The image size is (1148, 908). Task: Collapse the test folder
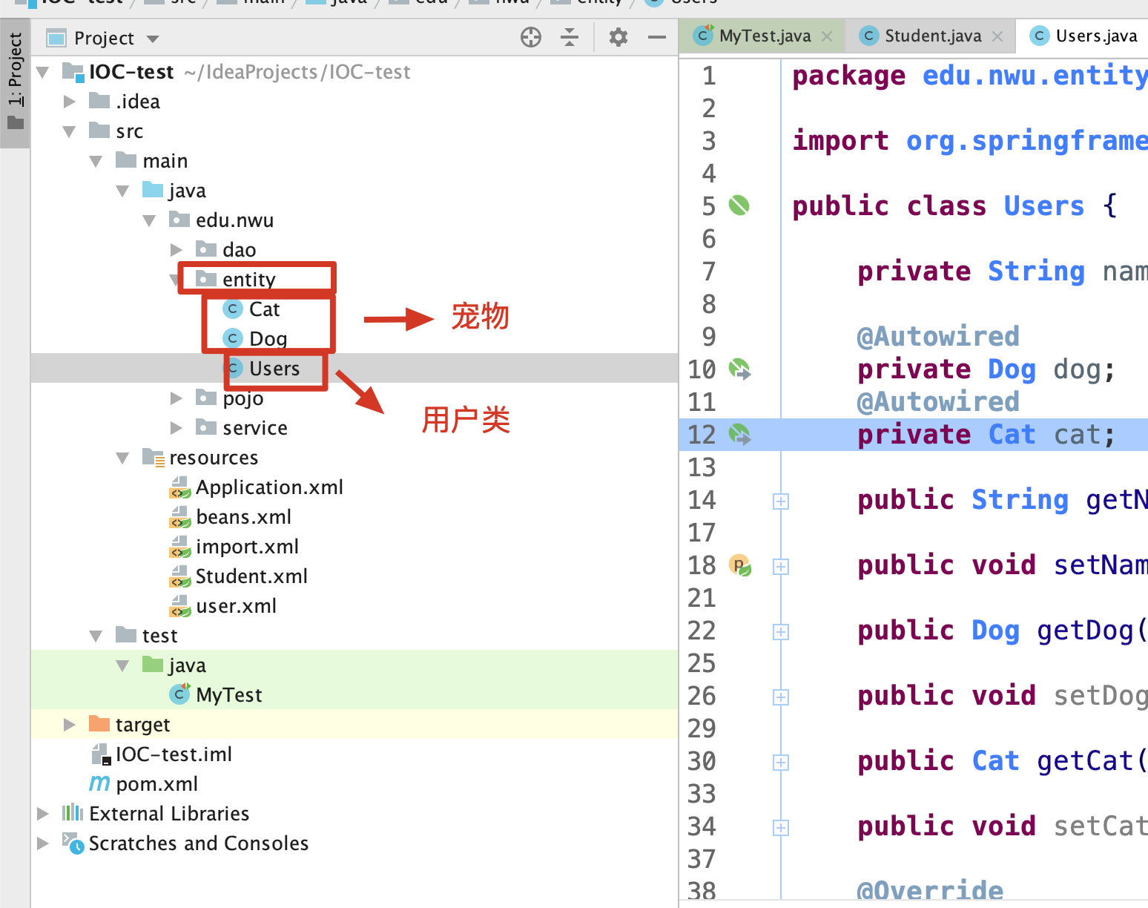point(96,636)
